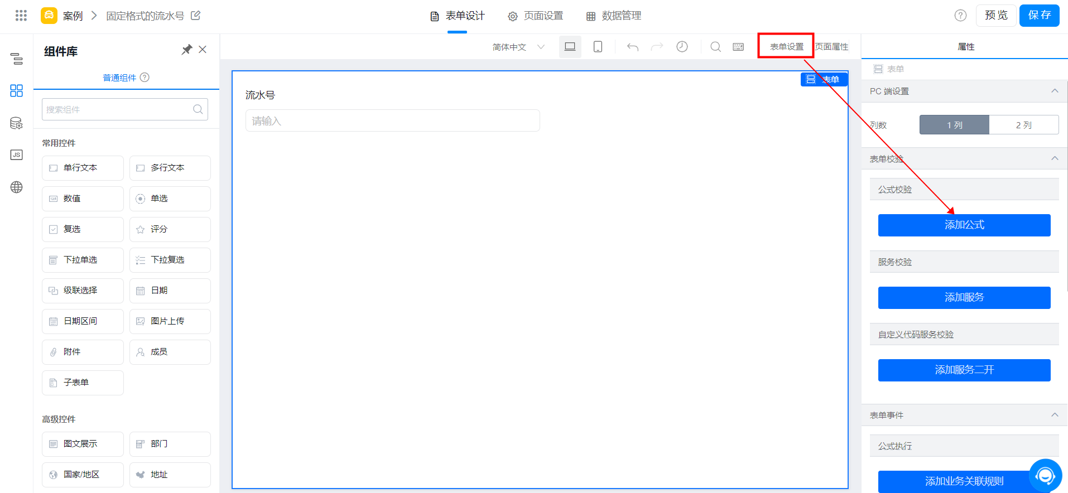The height and width of the screenshot is (493, 1068).
Task: Click the 保存 save button
Action: tap(1040, 16)
